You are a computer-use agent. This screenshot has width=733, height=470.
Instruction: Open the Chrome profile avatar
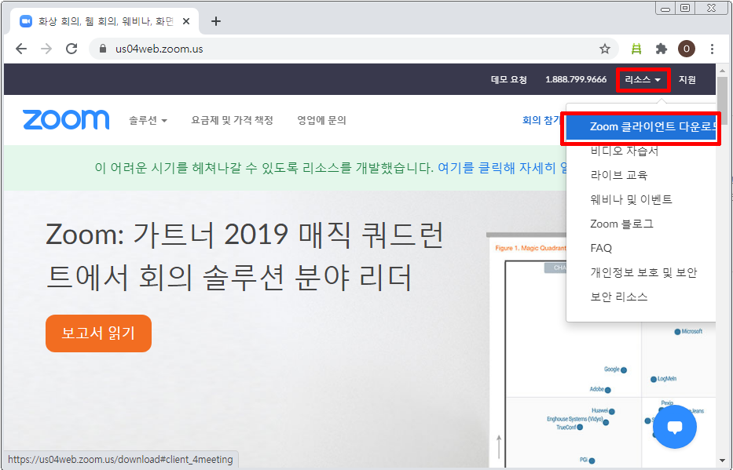click(686, 49)
